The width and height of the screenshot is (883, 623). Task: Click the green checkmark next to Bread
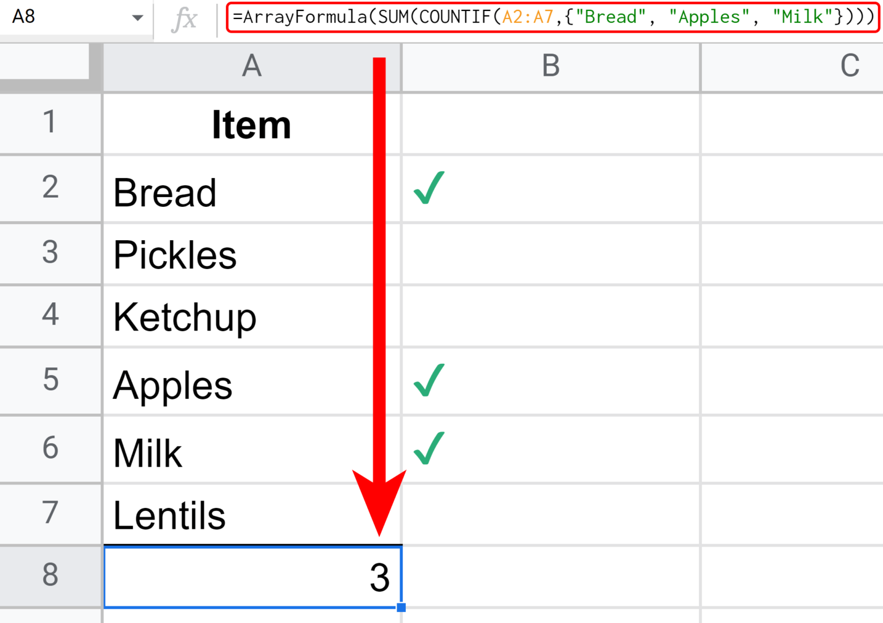coord(428,188)
